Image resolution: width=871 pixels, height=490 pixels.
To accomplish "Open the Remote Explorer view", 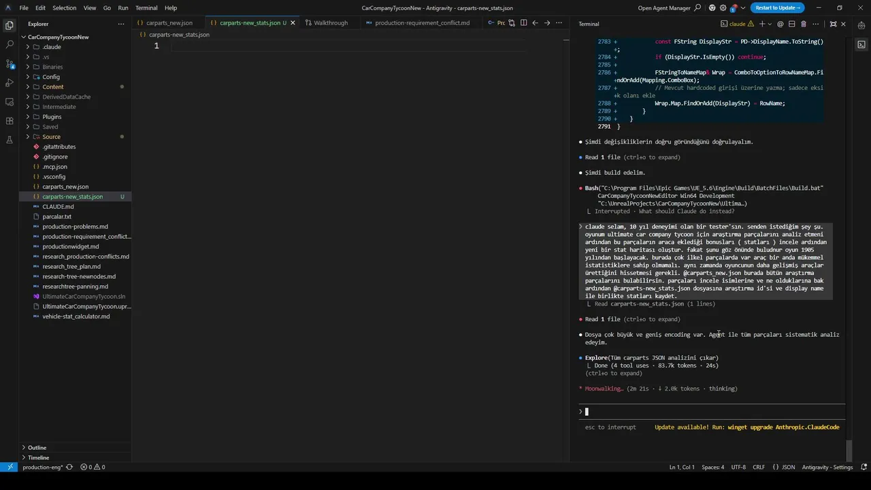I will pos(10,101).
